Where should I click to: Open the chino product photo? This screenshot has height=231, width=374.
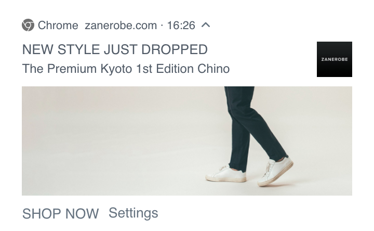(x=187, y=141)
